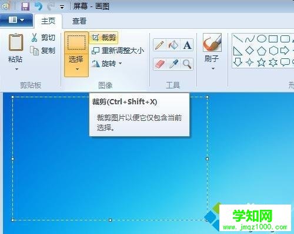Select the Pentagon shape

[262, 51]
